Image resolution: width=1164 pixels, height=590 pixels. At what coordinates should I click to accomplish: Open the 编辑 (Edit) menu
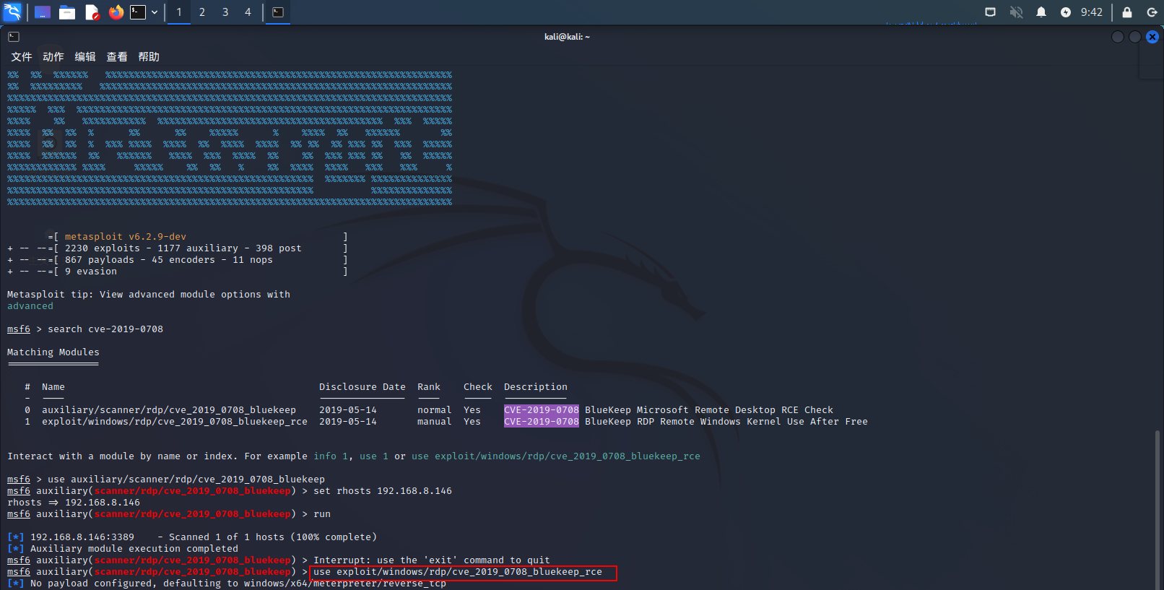coord(85,57)
